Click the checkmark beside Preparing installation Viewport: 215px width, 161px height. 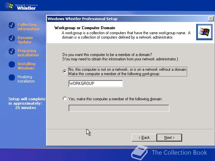click(12, 51)
